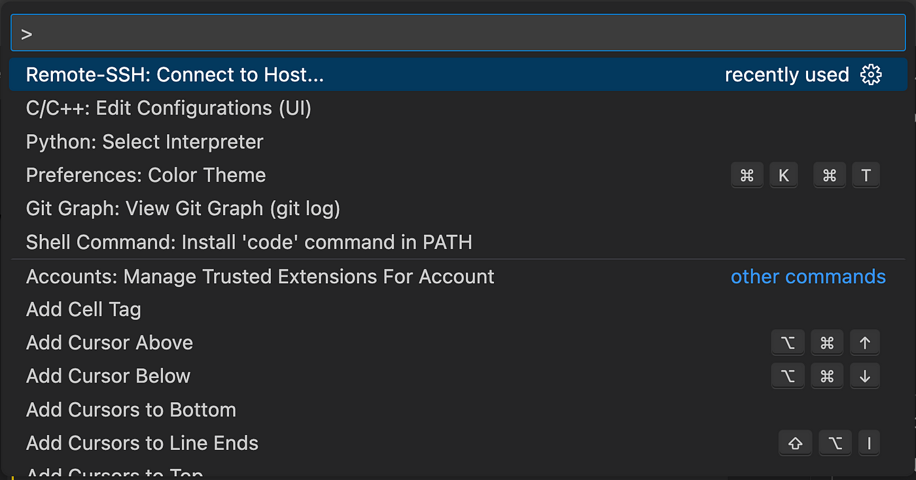Click the command palette search input
Viewport: 916px width, 480px height.
[x=458, y=33]
